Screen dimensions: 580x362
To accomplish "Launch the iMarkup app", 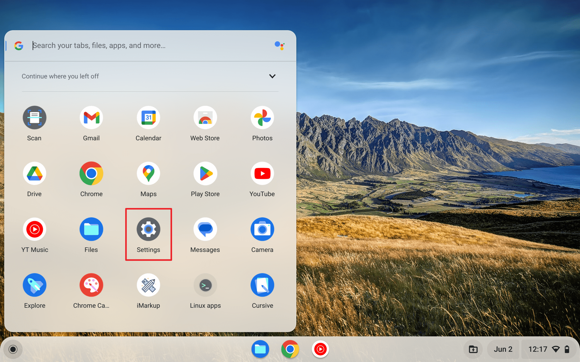I will [x=148, y=285].
